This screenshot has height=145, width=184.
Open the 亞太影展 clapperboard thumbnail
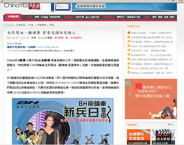tap(163, 137)
